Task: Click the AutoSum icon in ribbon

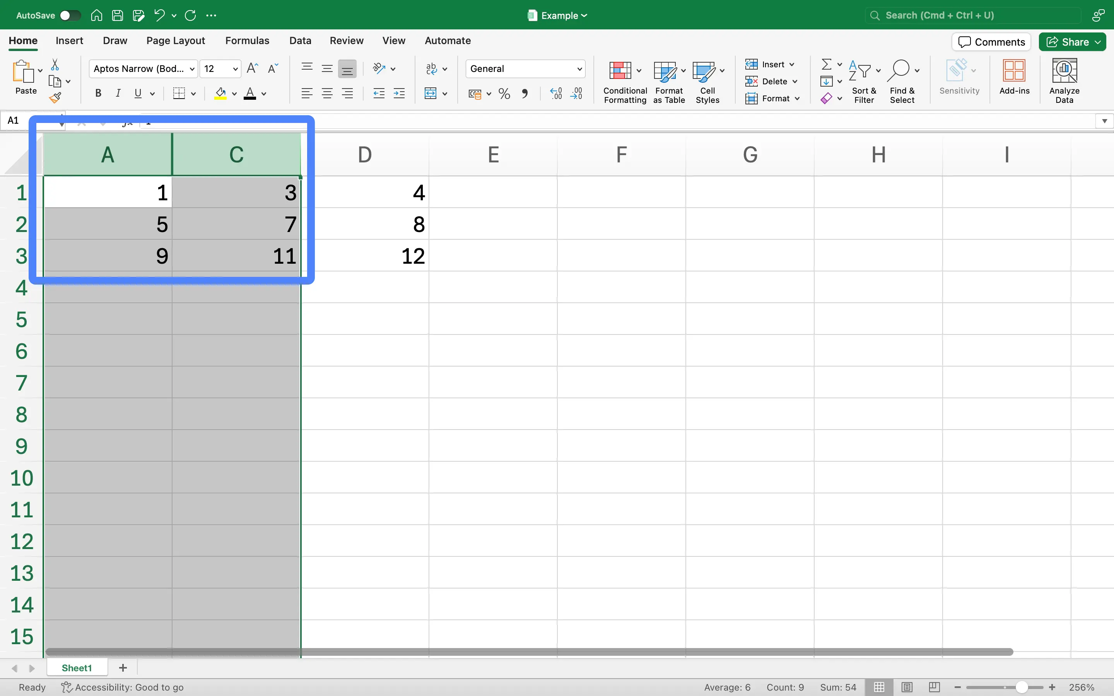Action: (825, 64)
